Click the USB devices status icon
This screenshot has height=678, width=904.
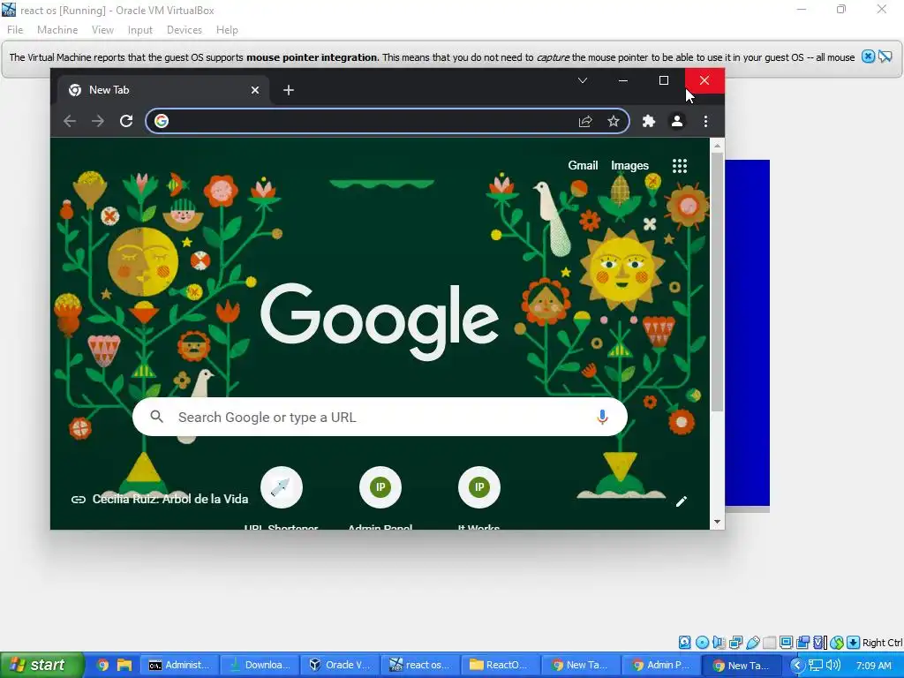pos(752,643)
